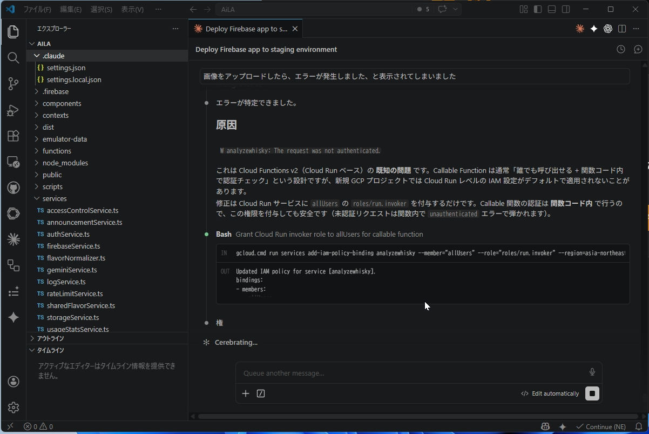Screen dimensions: 649x434
Task: Open the Accounts menu
Action: [13, 382]
